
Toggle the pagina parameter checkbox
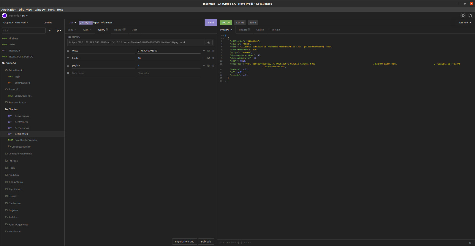tap(208, 66)
